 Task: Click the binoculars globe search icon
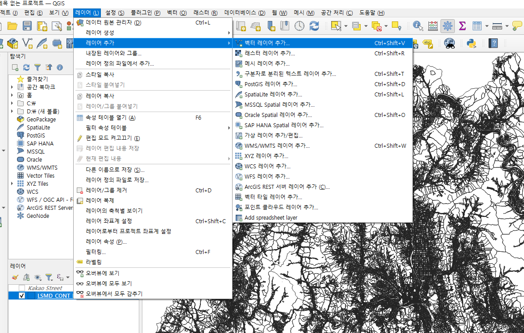pos(449,43)
